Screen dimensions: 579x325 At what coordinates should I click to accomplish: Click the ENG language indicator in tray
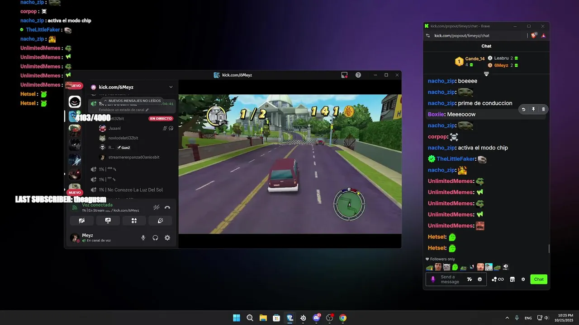click(x=528, y=318)
